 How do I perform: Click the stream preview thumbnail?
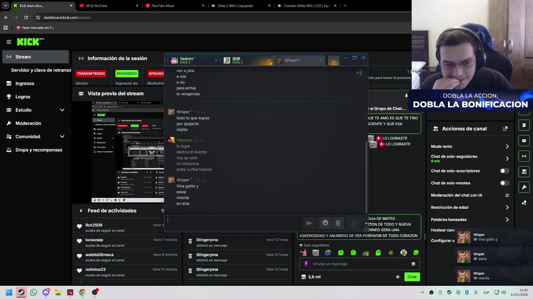click(128, 152)
